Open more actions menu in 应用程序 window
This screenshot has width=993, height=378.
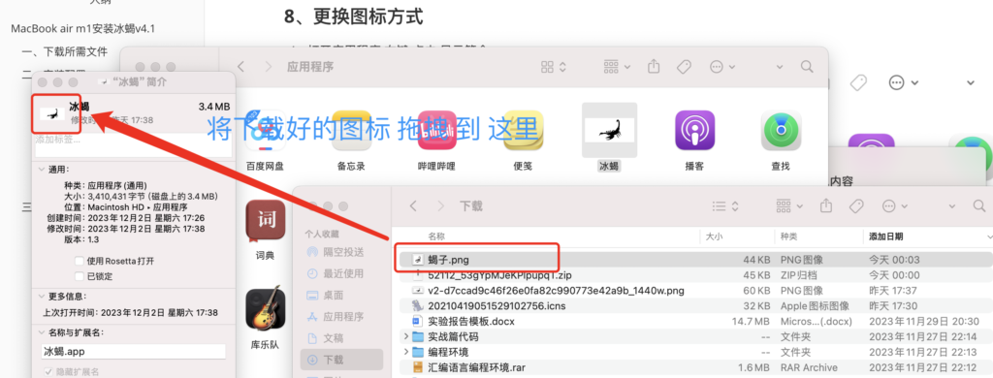point(722,67)
